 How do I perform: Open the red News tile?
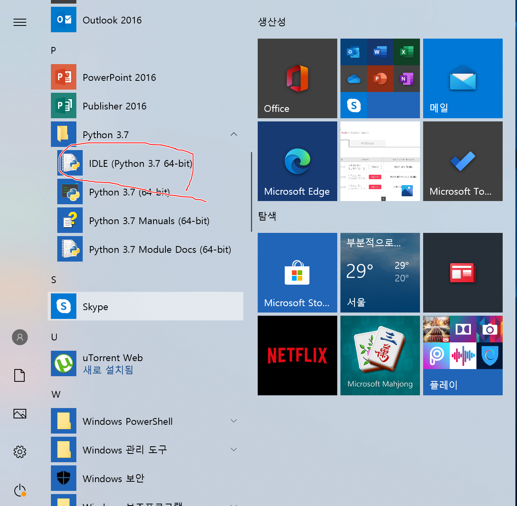[463, 273]
